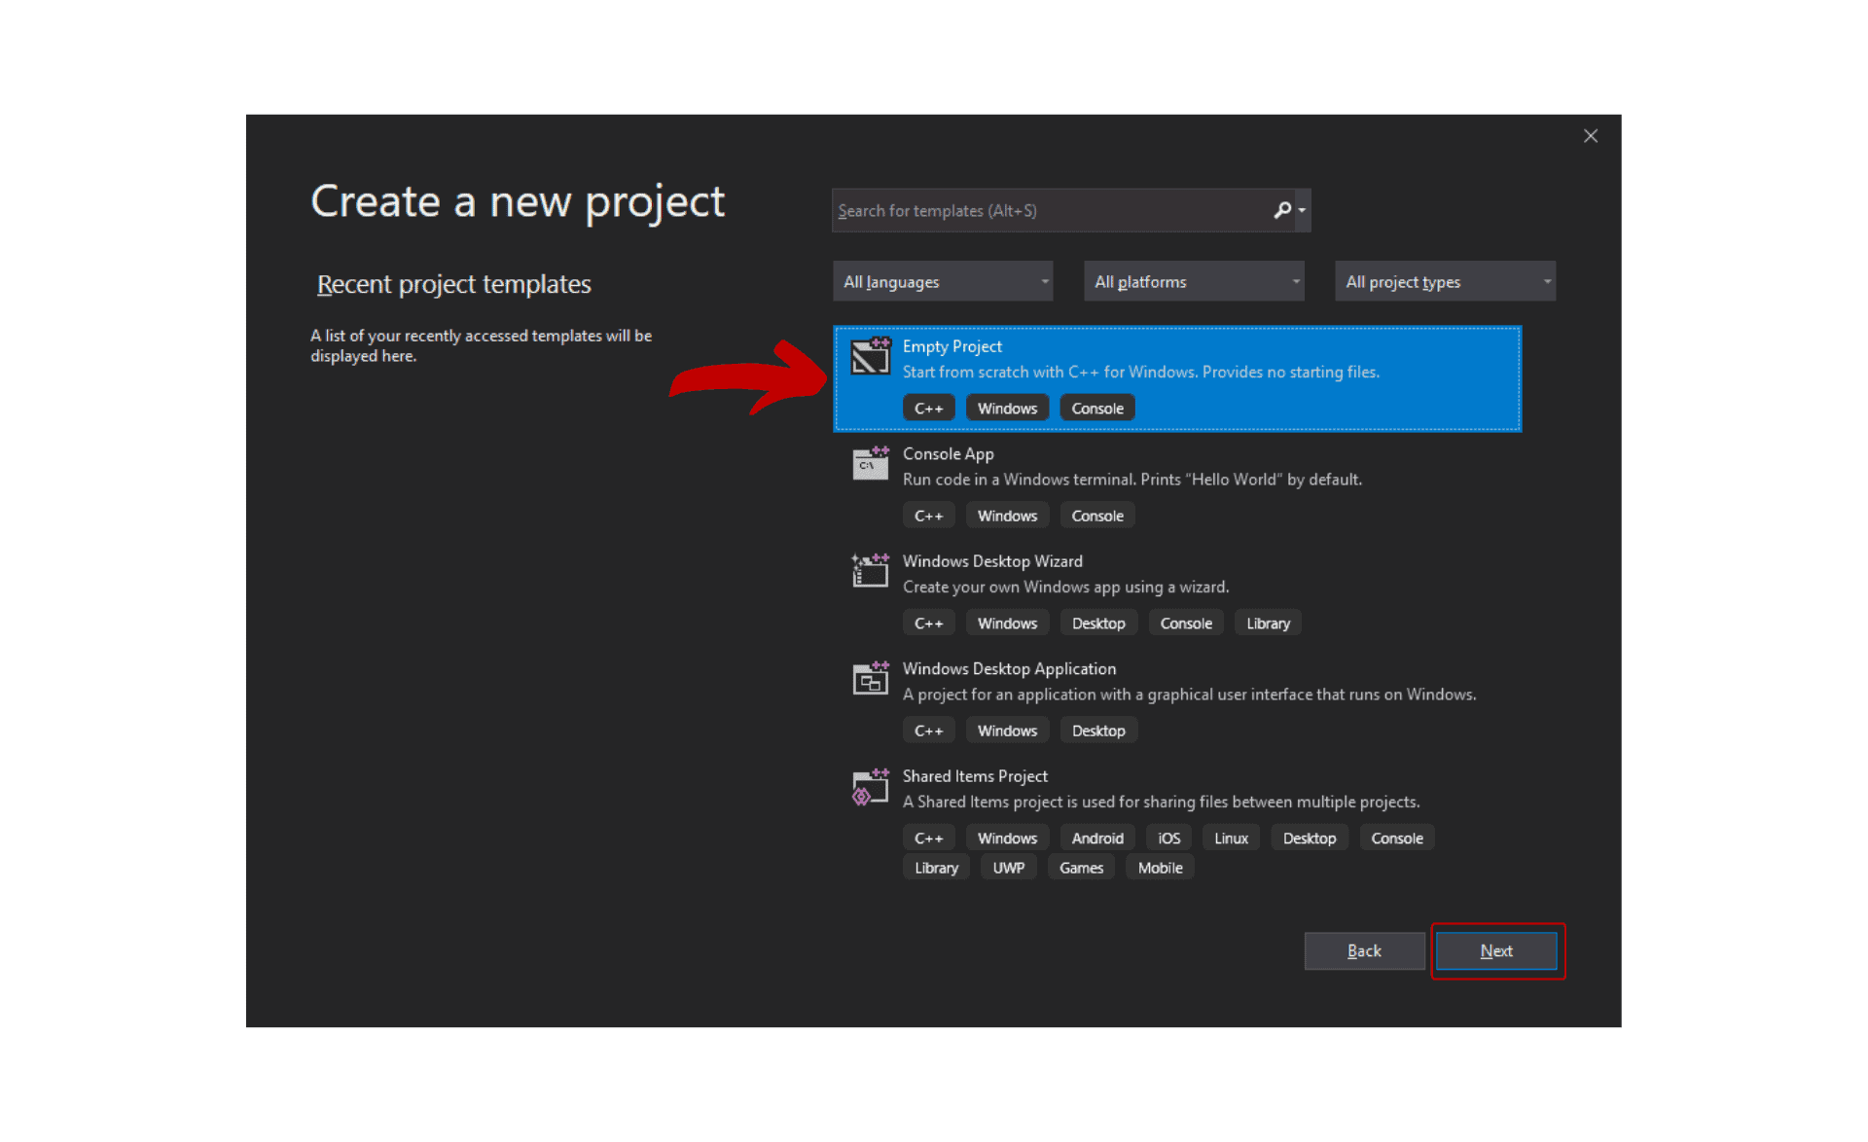The height and width of the screenshot is (1142, 1868).
Task: Open the All languages dropdown
Action: (943, 281)
